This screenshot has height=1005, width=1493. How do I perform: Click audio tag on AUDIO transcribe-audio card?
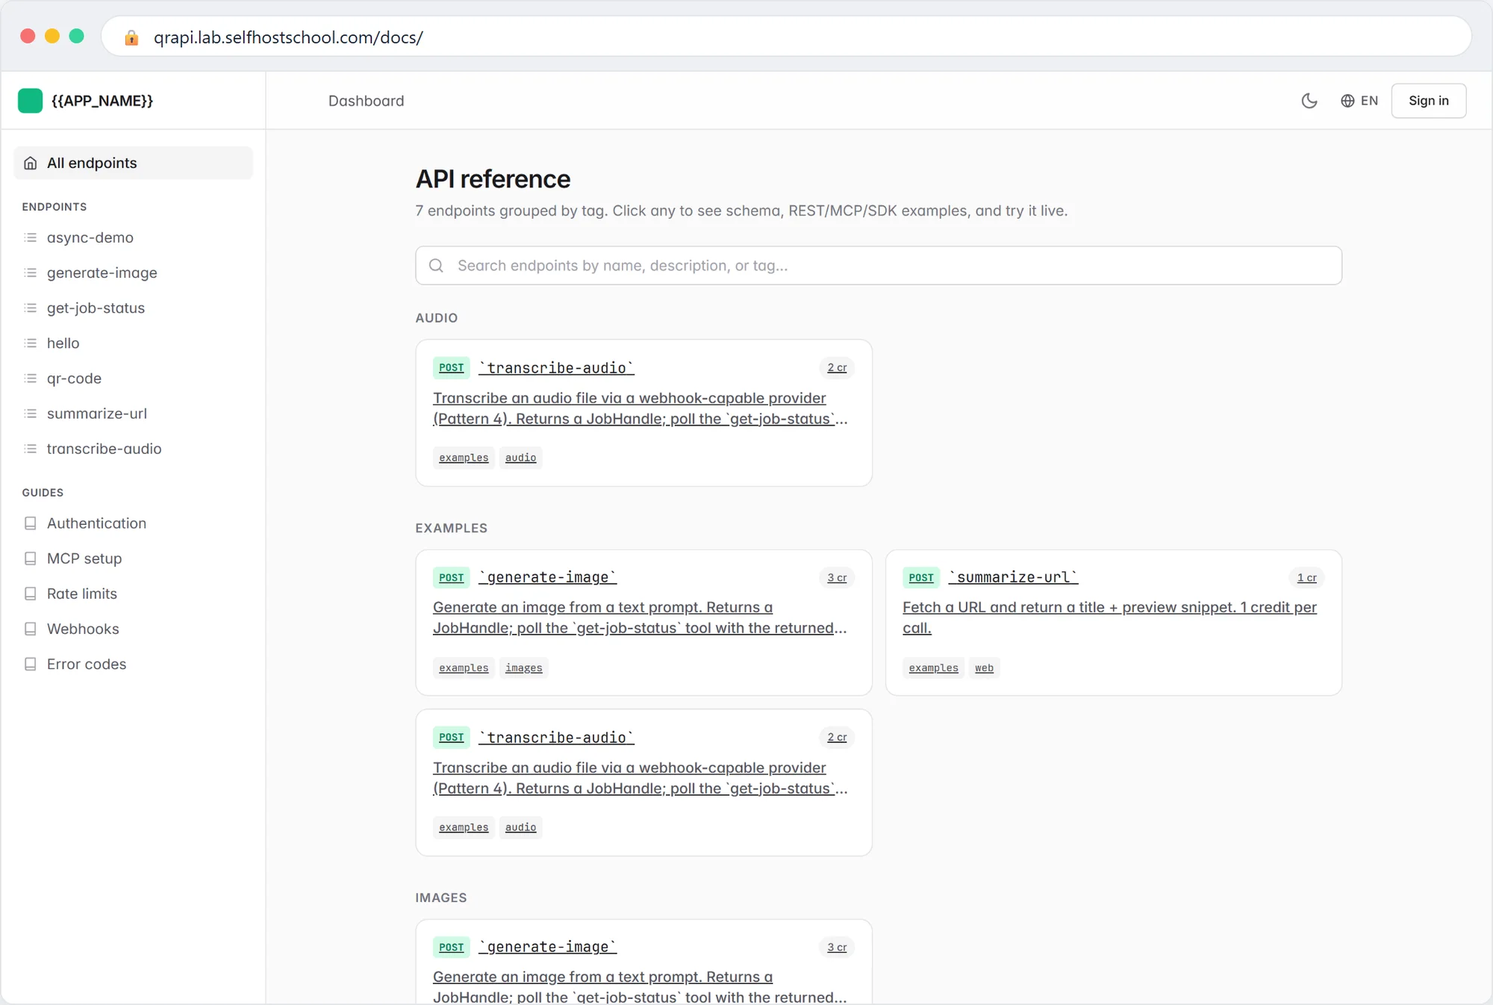[x=520, y=457]
